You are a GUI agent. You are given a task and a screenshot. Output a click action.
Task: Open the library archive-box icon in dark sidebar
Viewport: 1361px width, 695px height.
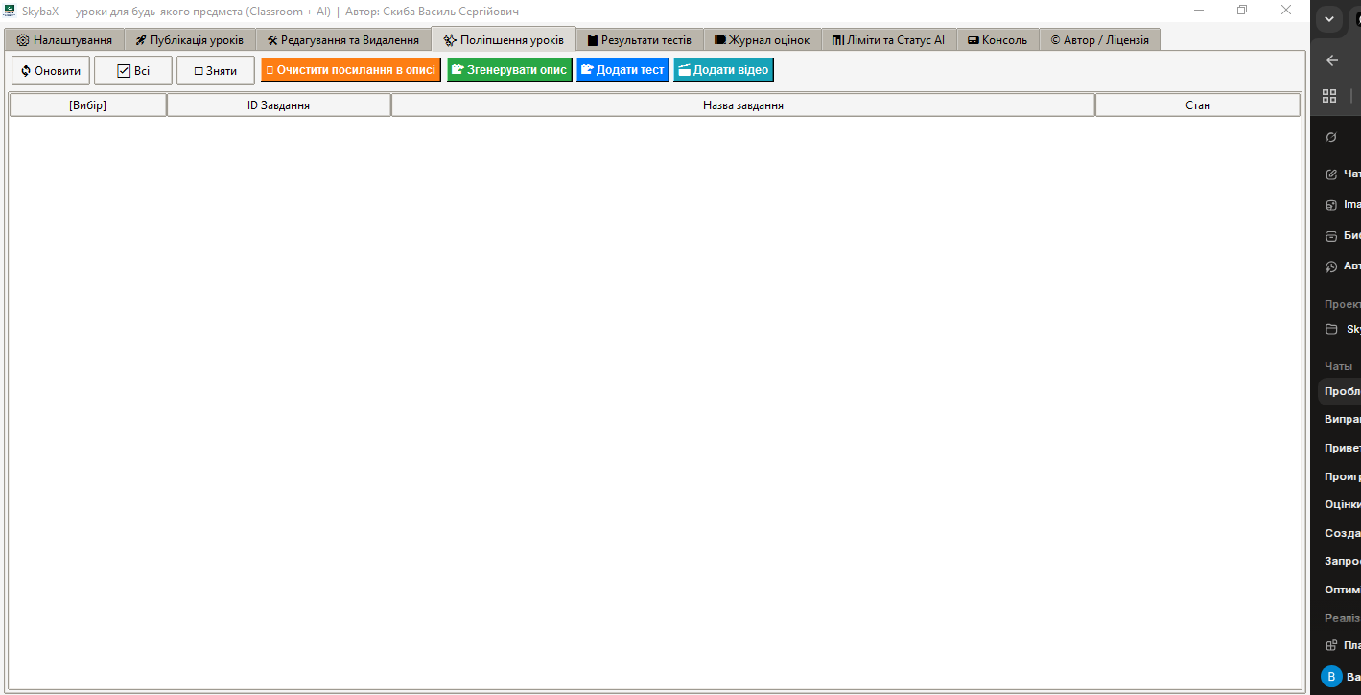1331,236
